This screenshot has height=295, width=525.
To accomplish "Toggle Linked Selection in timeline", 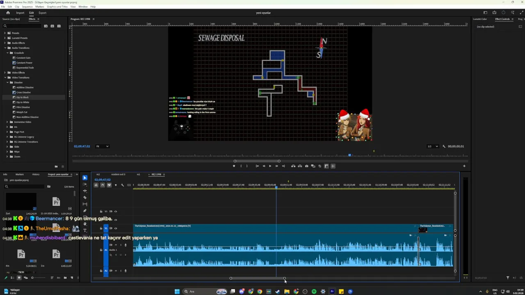I will [x=109, y=185].
